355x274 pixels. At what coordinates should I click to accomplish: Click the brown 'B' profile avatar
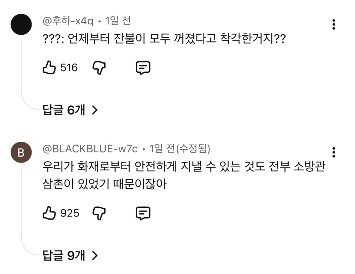coord(21,153)
